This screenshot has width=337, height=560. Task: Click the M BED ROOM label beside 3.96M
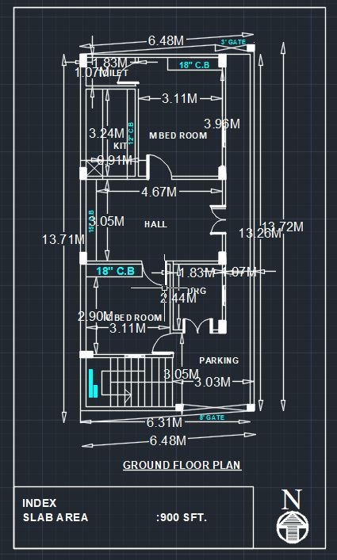pos(178,135)
